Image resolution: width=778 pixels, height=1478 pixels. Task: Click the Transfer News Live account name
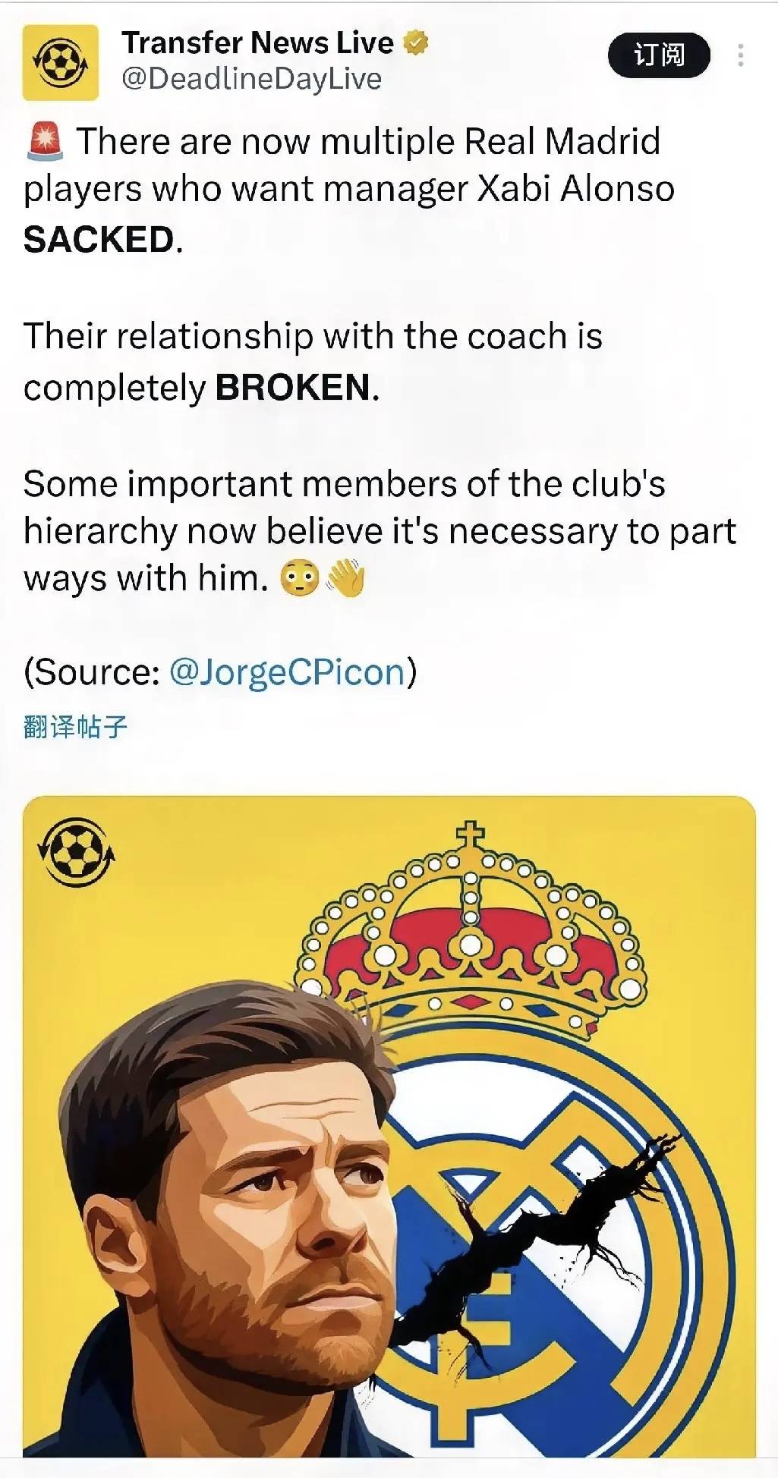click(x=257, y=42)
